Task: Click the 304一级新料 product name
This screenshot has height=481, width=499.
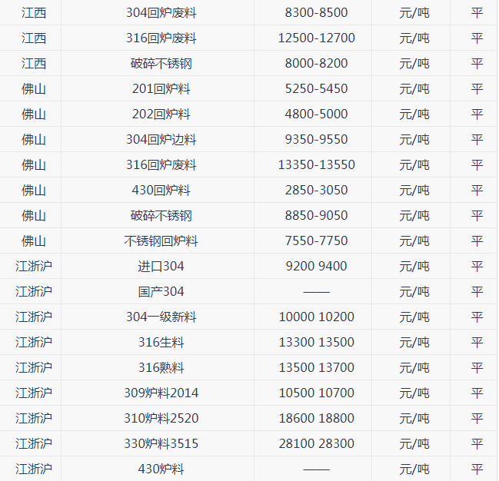Action: (161, 317)
